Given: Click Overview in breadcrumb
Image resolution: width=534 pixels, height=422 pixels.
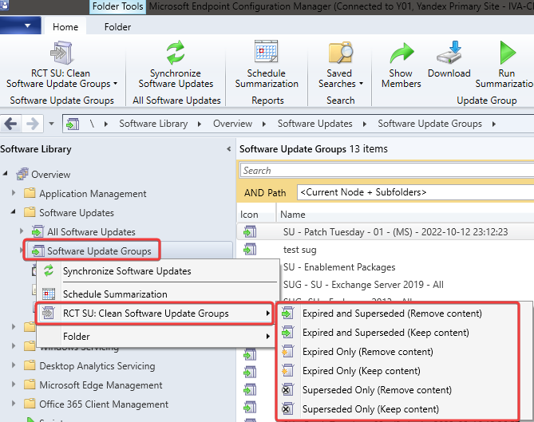Looking at the screenshot, I should click(232, 124).
